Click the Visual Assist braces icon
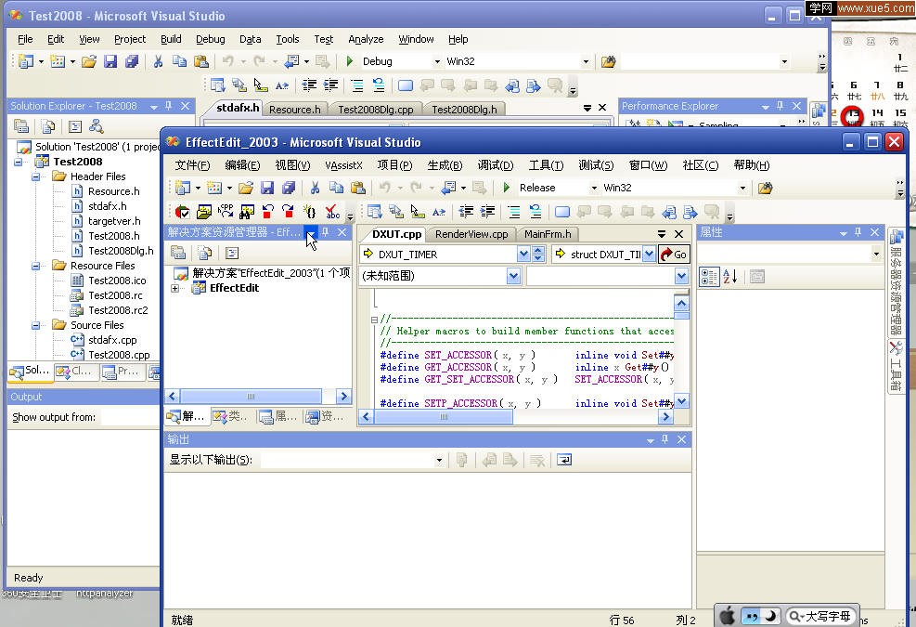 coord(310,212)
